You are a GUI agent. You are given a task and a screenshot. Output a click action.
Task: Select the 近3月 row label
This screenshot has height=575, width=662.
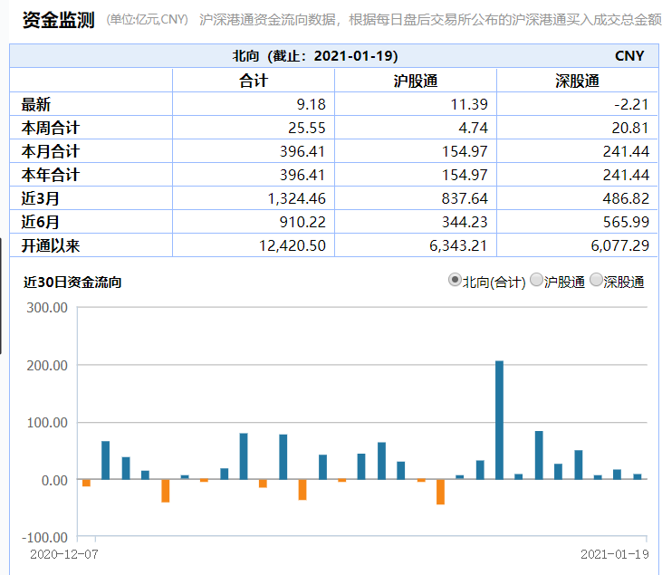tap(41, 197)
